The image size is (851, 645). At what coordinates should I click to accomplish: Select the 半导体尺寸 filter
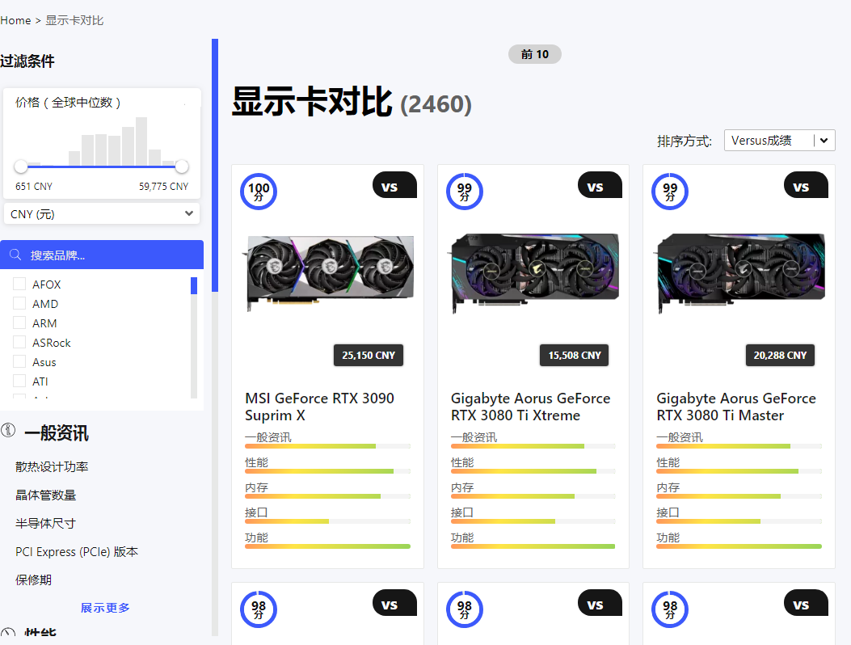(45, 524)
